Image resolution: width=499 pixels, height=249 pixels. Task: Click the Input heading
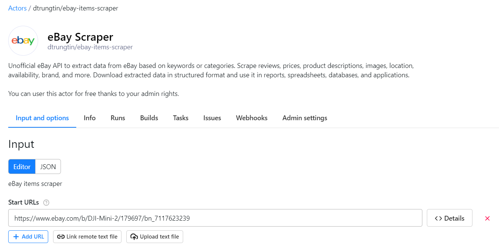[x=21, y=144]
